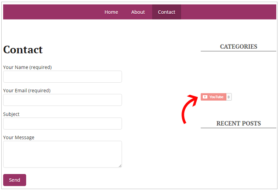
Task: Focus the Your Name input field
Action: tap(62, 76)
